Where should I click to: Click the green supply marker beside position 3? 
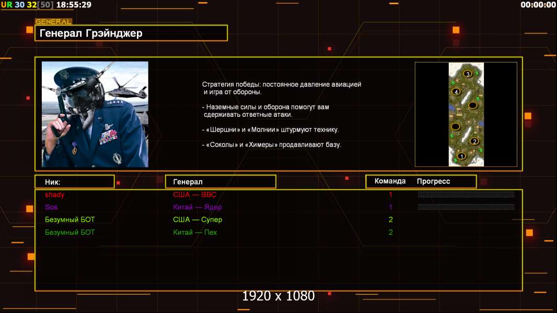(x=477, y=73)
